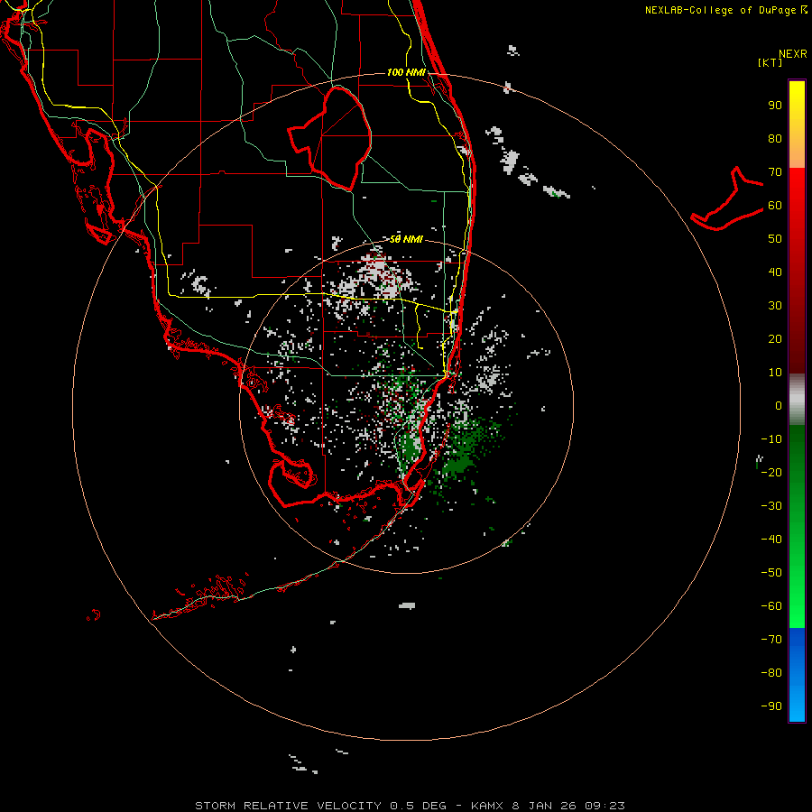Click the positive 60 scale value

(x=775, y=205)
